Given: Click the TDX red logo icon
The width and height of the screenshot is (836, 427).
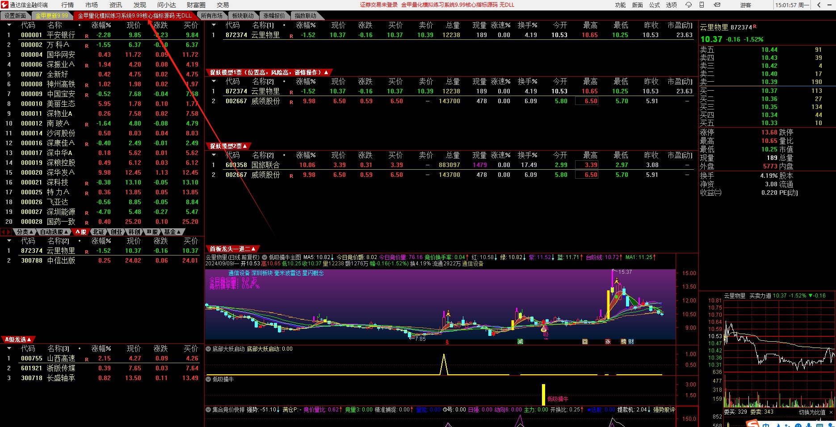Looking at the screenshot, I should point(4,5).
